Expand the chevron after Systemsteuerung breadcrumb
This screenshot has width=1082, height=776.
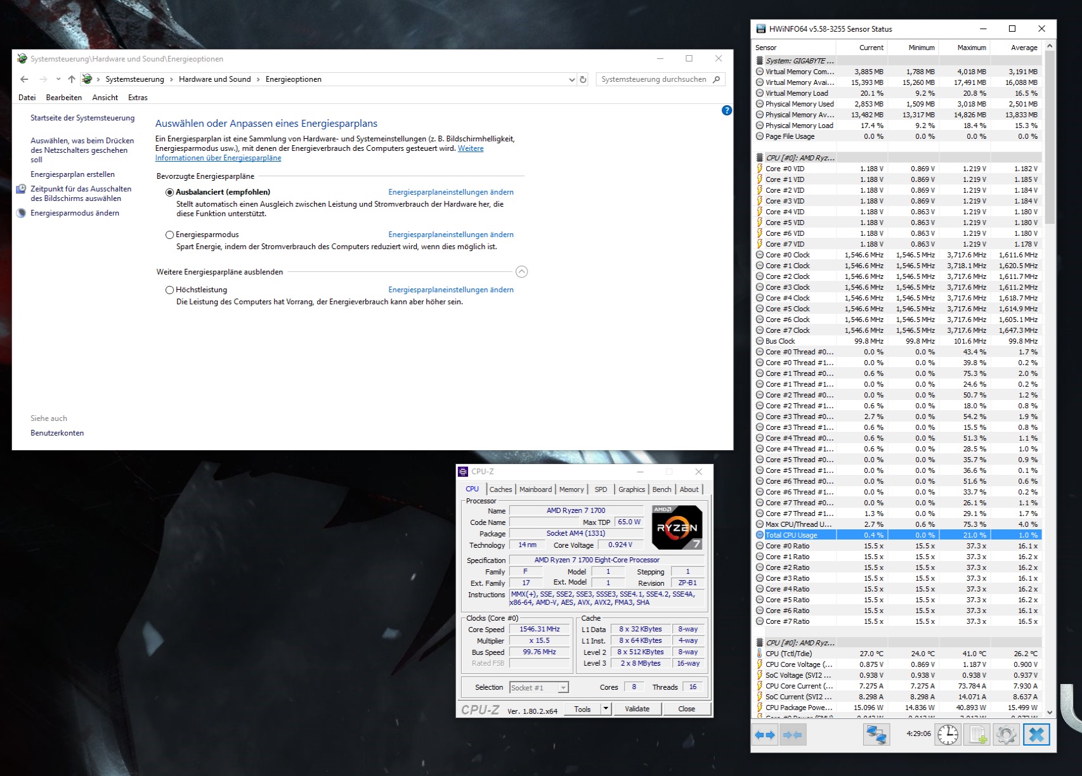point(171,79)
